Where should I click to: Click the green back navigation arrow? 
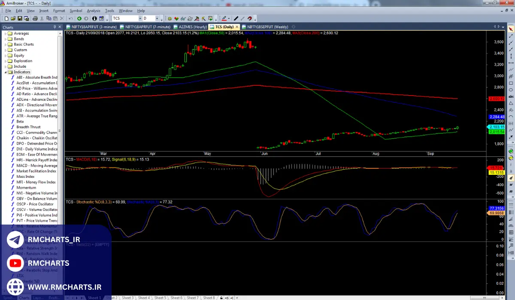[x=79, y=18]
